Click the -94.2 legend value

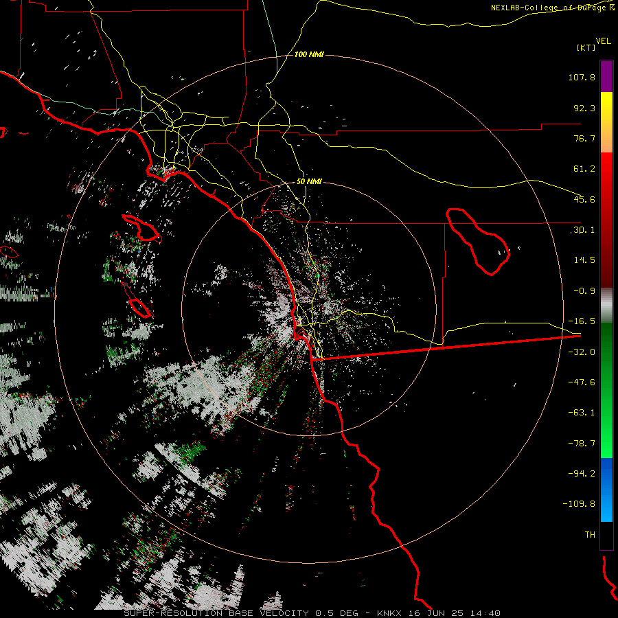[582, 473]
